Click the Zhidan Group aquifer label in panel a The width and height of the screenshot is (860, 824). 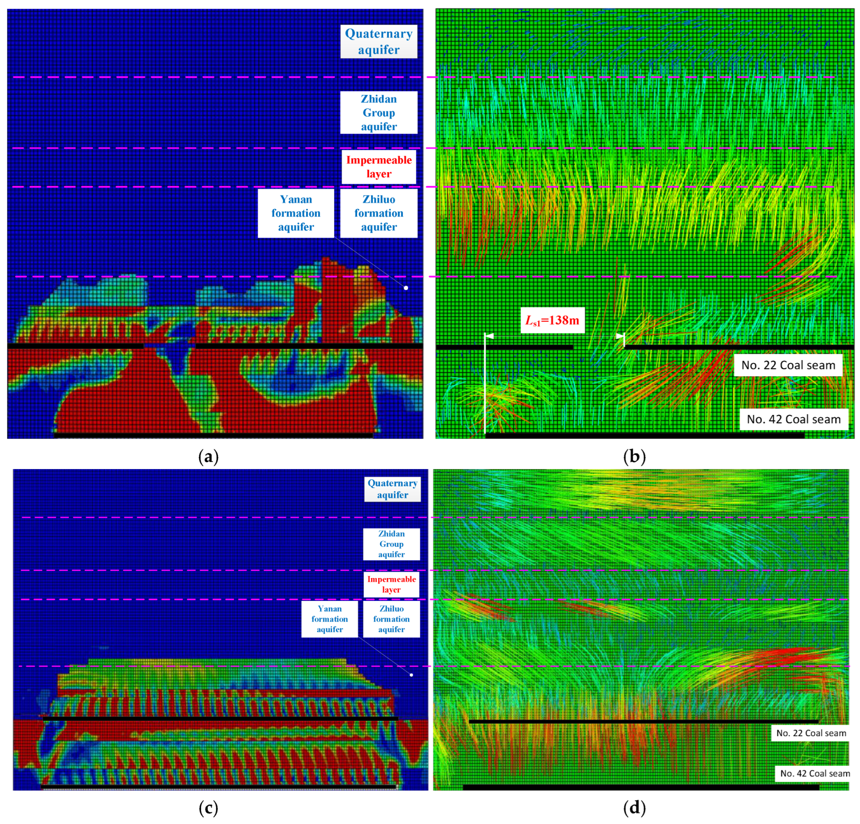[379, 112]
